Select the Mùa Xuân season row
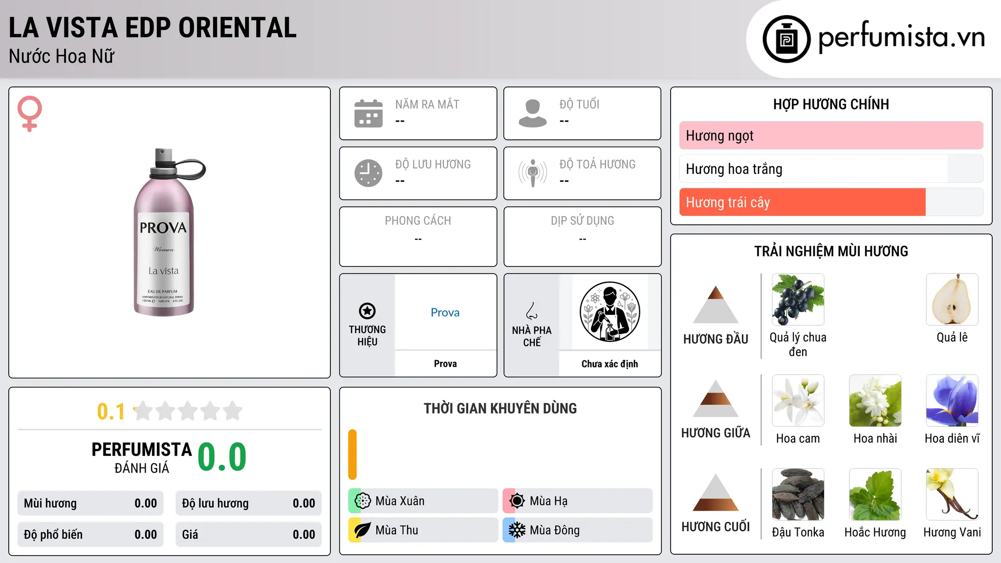The height and width of the screenshot is (563, 1001). 423,501
